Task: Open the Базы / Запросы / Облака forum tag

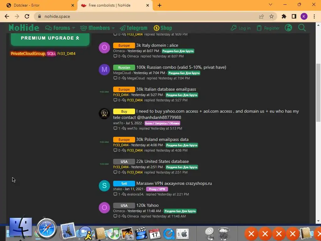Action: 162,123
